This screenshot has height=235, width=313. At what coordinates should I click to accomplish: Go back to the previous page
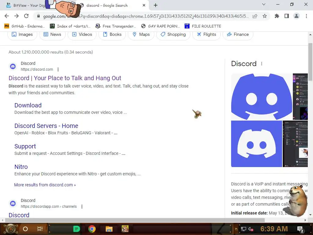point(7,16)
